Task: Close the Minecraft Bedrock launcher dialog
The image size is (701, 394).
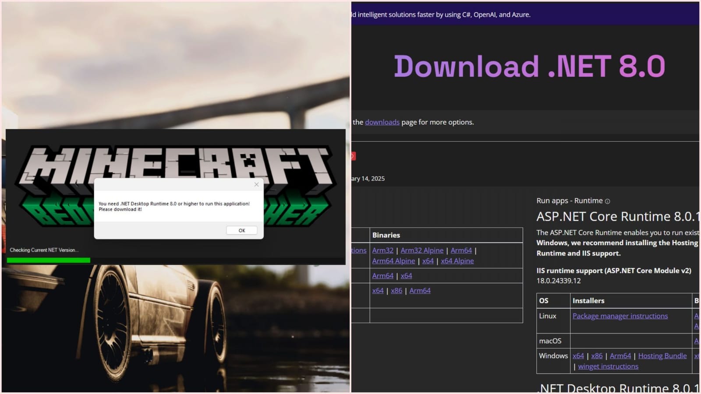Action: pos(256,184)
